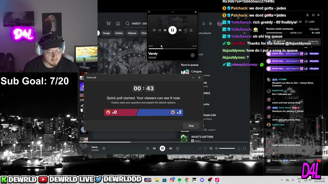
Task: Open Spotify from the taskbar
Action: point(179,180)
